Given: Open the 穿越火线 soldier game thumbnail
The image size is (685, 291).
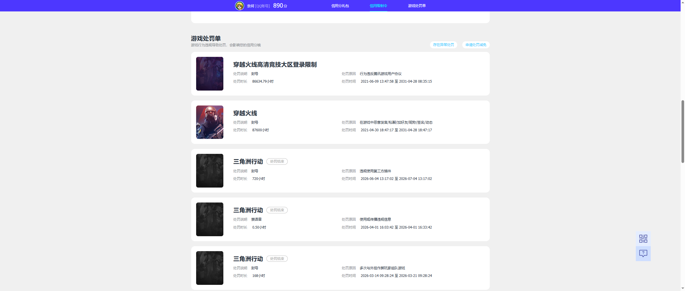Looking at the screenshot, I should point(210,122).
